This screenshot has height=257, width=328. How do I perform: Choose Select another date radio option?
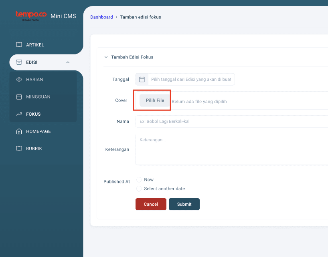click(x=139, y=189)
